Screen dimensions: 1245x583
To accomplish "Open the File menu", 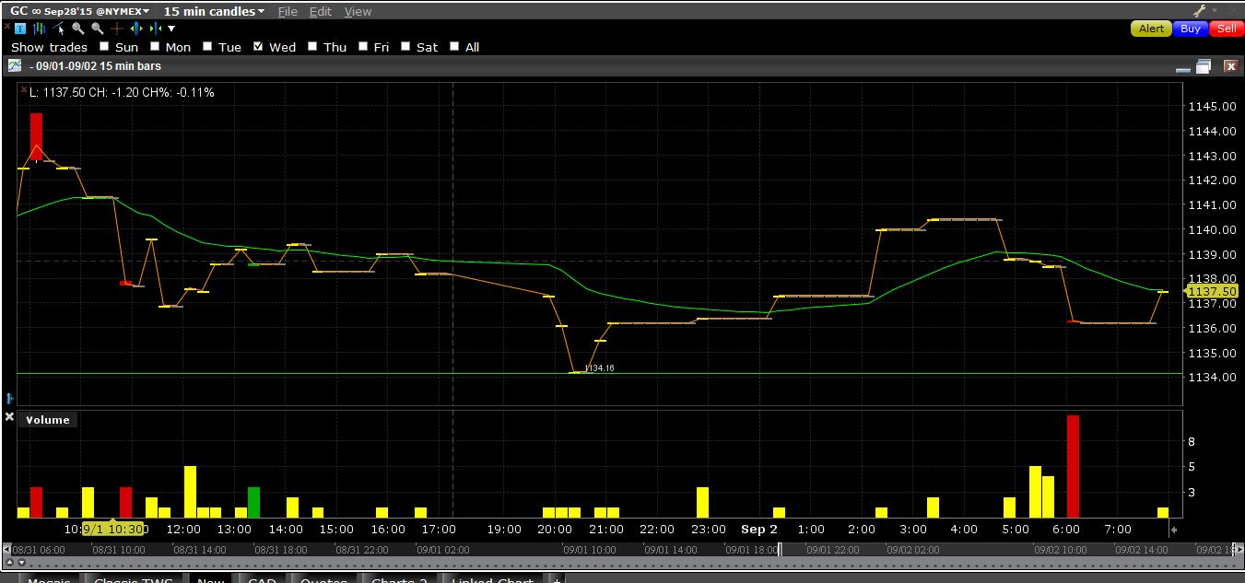I will point(288,11).
